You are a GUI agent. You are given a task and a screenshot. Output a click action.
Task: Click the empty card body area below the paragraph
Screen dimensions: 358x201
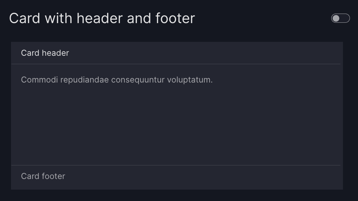[176, 125]
